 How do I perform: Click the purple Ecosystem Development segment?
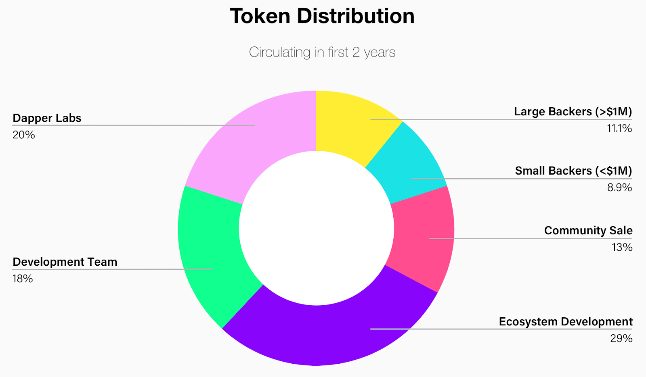click(331, 331)
